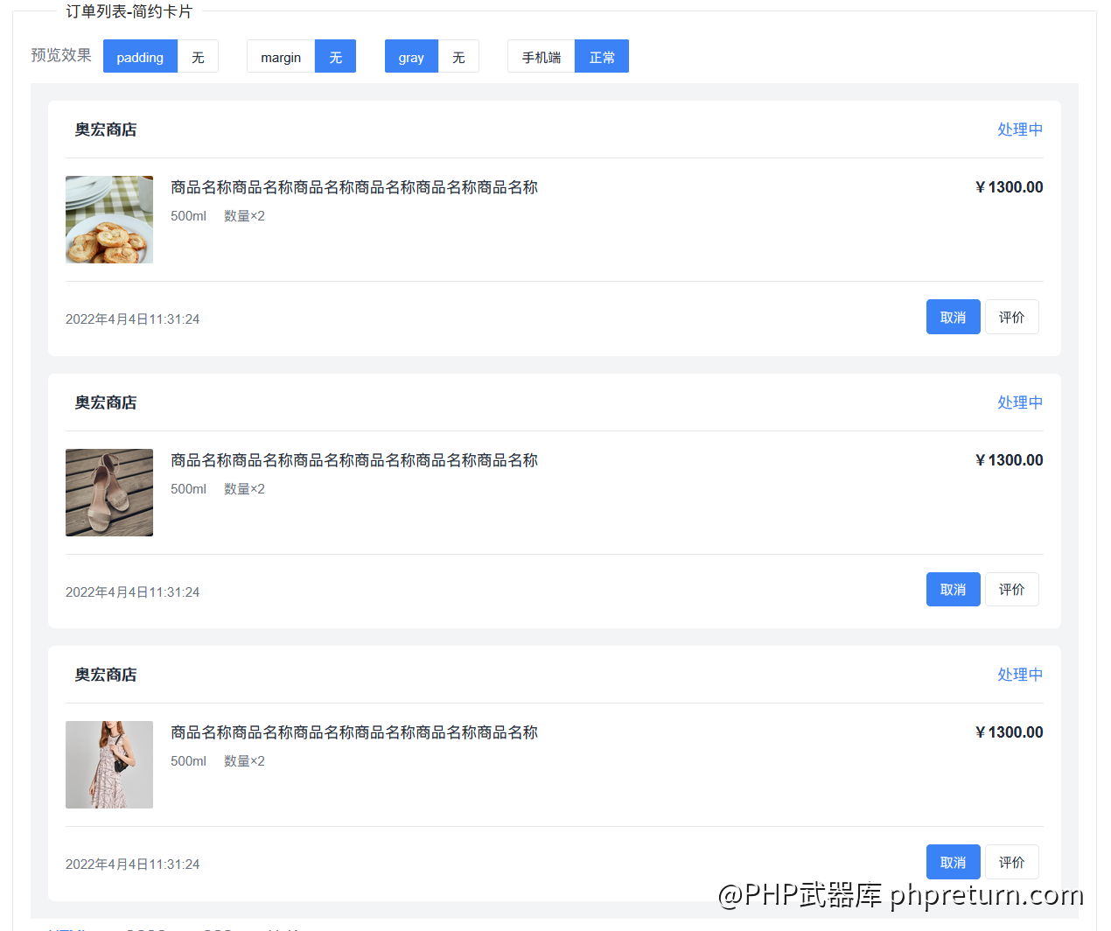1111x931 pixels.
Task: Select 无 beside the gray option
Action: pos(458,57)
